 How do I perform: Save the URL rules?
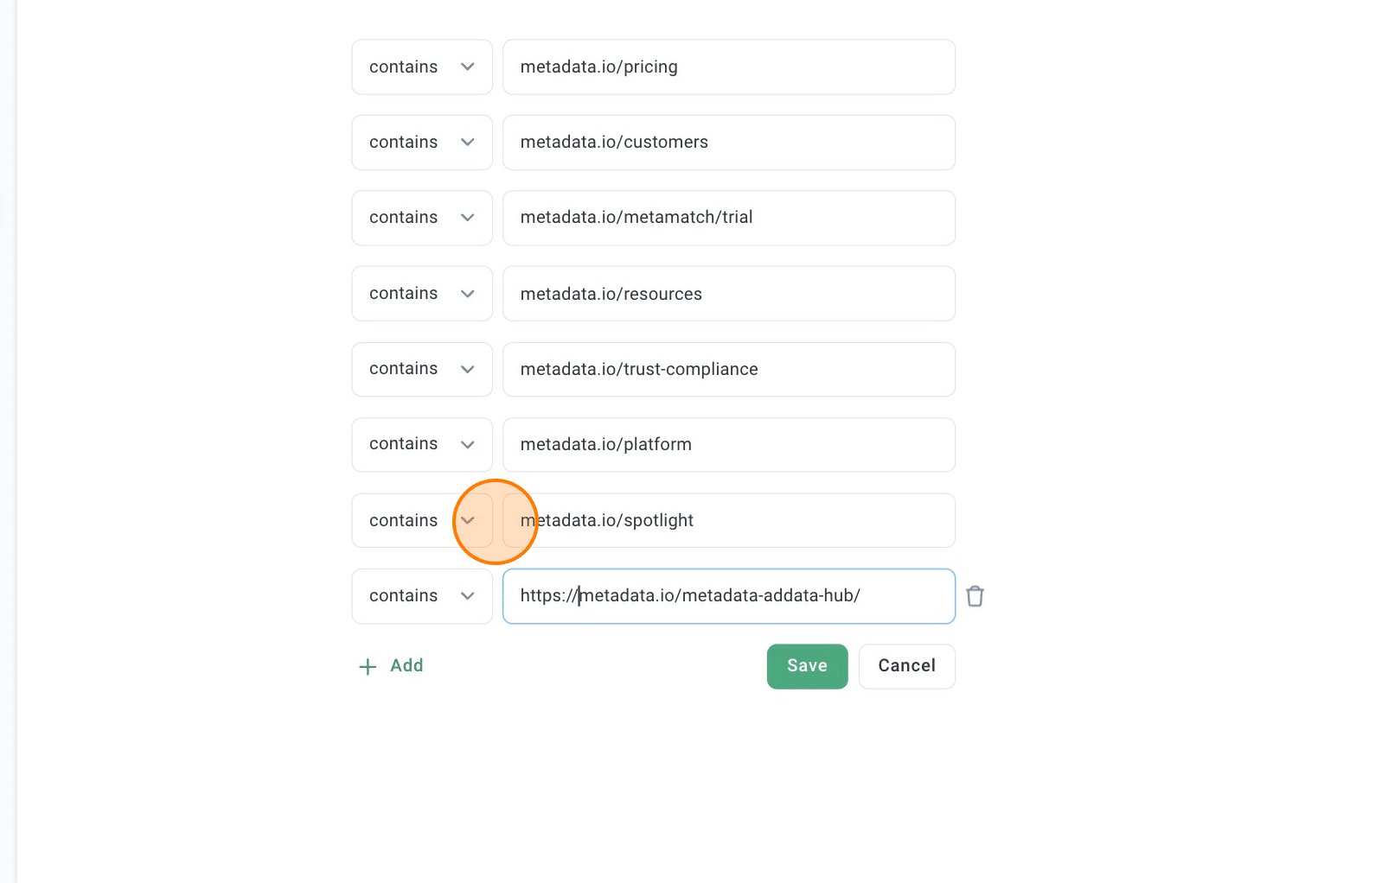(x=807, y=666)
